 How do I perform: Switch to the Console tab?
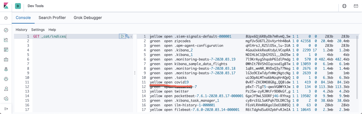23,17
